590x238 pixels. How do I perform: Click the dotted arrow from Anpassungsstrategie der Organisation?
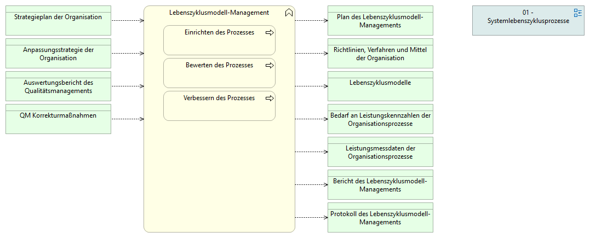[128, 54]
